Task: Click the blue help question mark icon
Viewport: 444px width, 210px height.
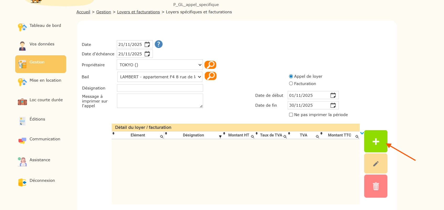Action: click(158, 44)
